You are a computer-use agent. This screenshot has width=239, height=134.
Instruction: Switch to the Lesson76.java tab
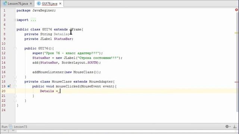pos(18,3)
